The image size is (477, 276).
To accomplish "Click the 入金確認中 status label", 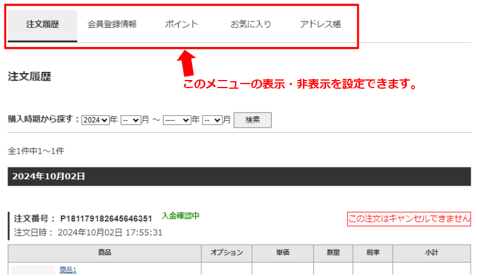I will (180, 216).
